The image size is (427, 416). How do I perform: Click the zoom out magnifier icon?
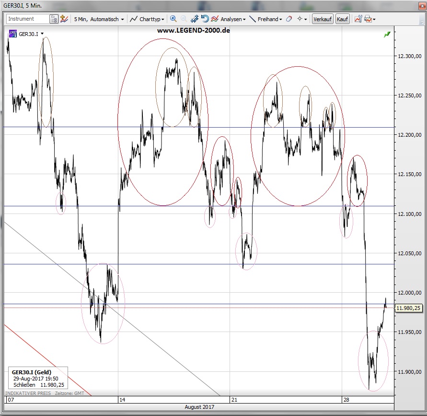(x=184, y=19)
